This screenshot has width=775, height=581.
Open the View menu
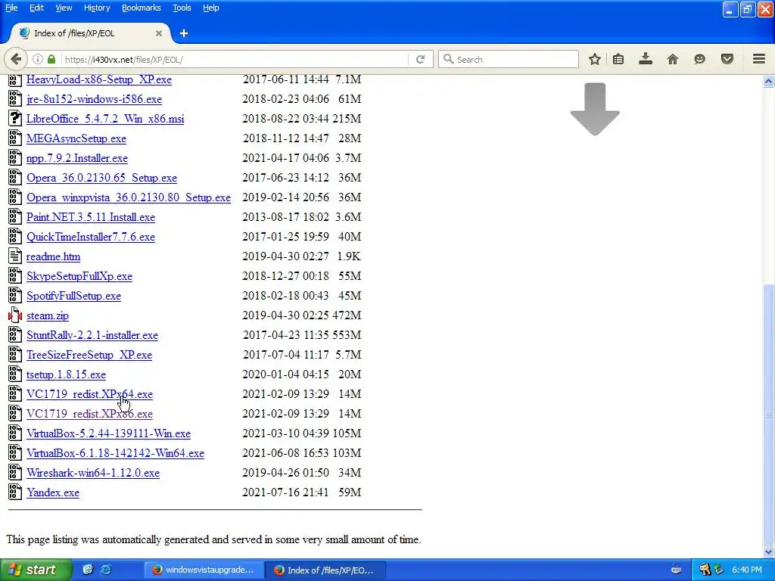click(64, 8)
